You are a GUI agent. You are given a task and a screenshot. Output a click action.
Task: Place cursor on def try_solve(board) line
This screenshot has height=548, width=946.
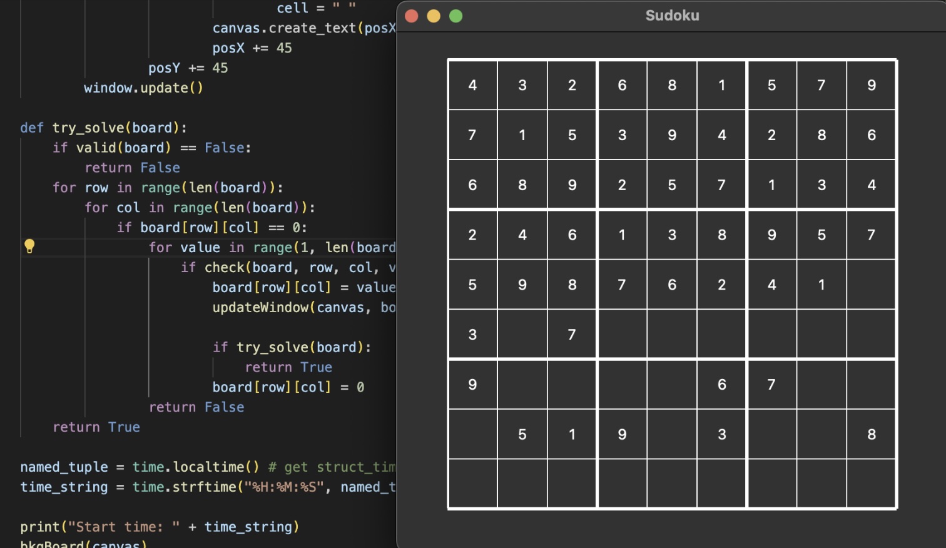pos(103,128)
